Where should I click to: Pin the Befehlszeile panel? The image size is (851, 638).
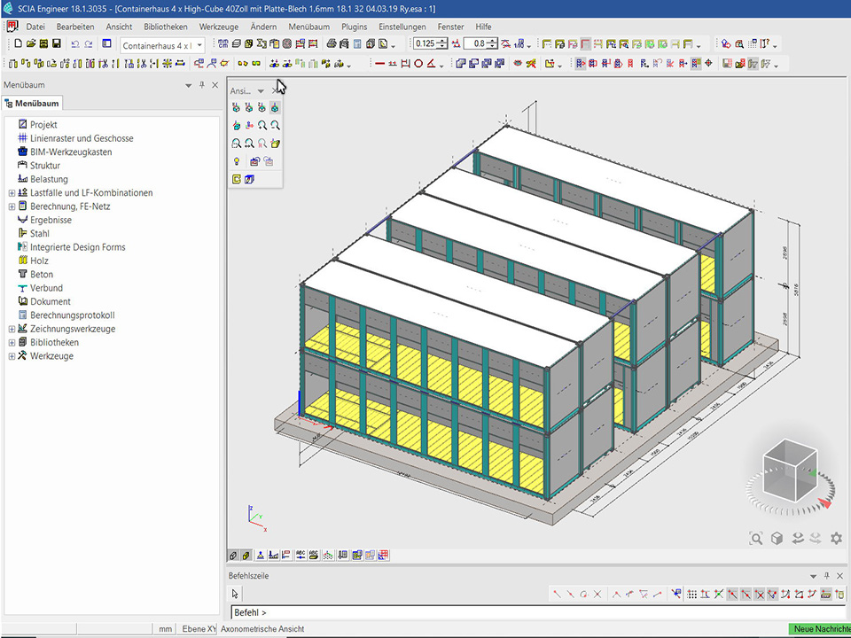(x=826, y=575)
